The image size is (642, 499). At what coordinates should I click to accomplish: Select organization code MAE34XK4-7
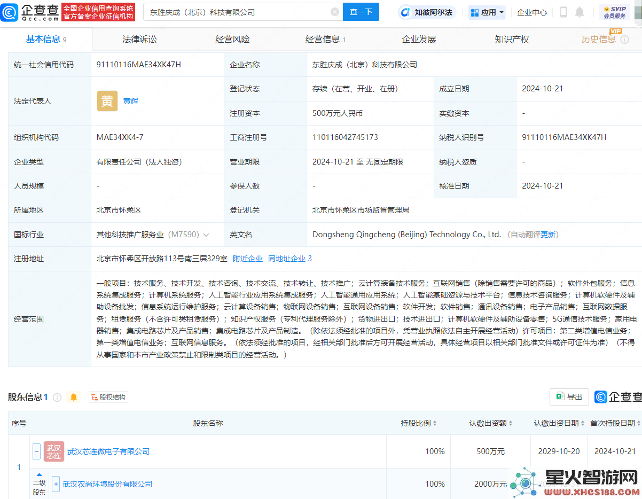(120, 137)
